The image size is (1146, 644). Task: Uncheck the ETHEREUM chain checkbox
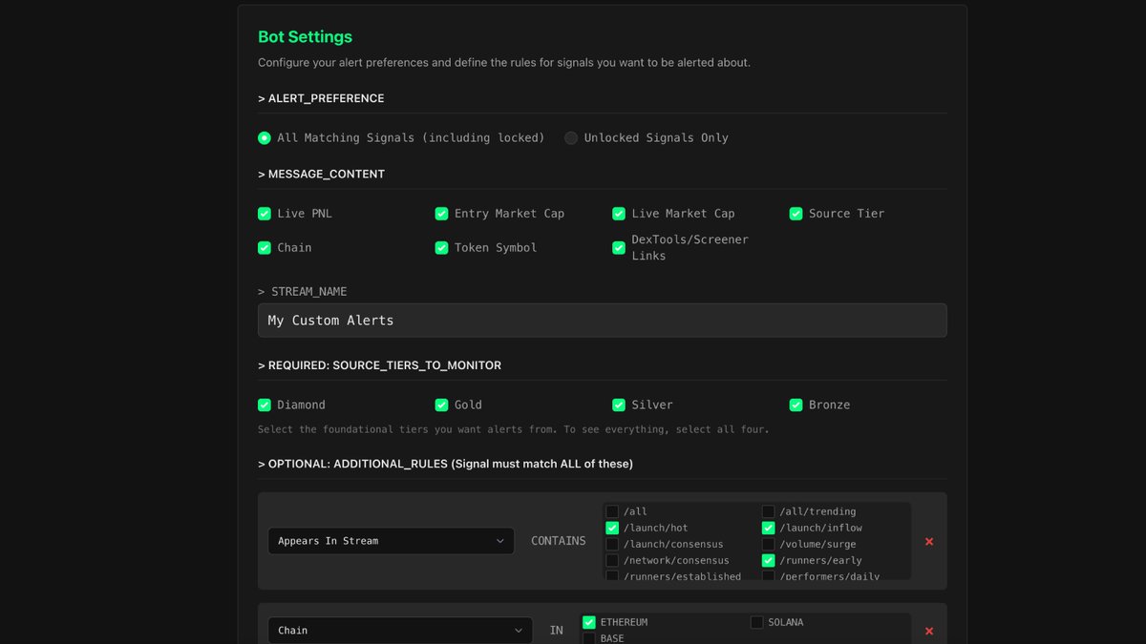pos(589,623)
